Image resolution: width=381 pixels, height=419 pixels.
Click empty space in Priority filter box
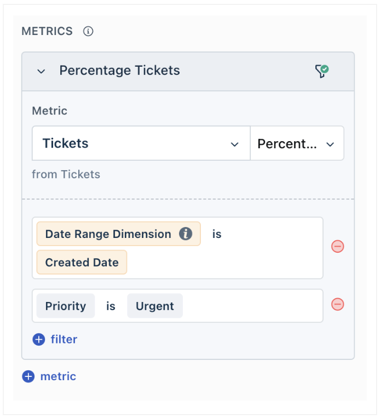pyautogui.click(x=252, y=306)
